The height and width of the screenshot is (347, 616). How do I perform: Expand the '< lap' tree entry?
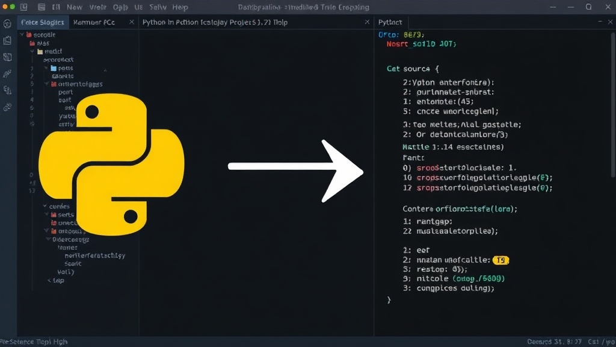coord(55,281)
